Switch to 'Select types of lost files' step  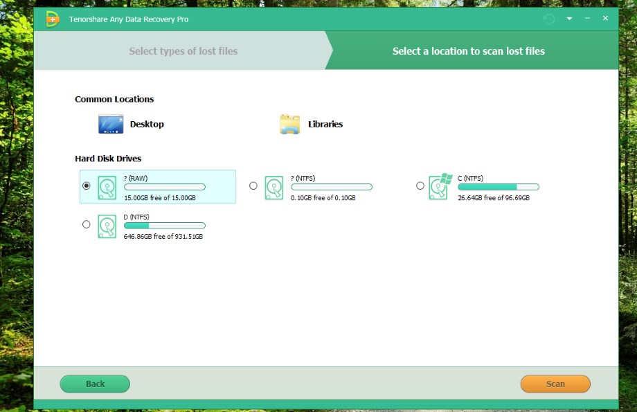183,51
